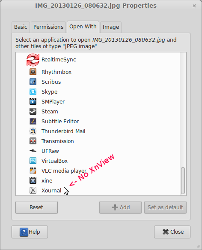Choose Skype from the application list

click(x=49, y=92)
